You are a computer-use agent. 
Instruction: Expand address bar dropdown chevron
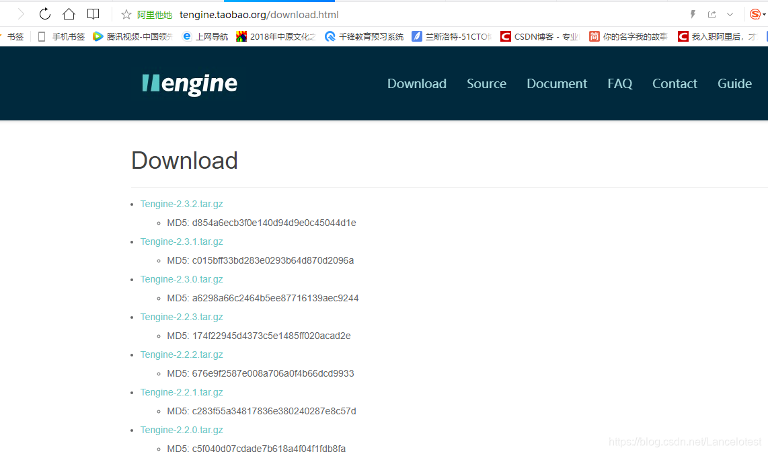730,15
